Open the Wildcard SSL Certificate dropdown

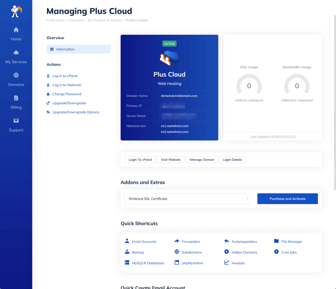pos(188,199)
